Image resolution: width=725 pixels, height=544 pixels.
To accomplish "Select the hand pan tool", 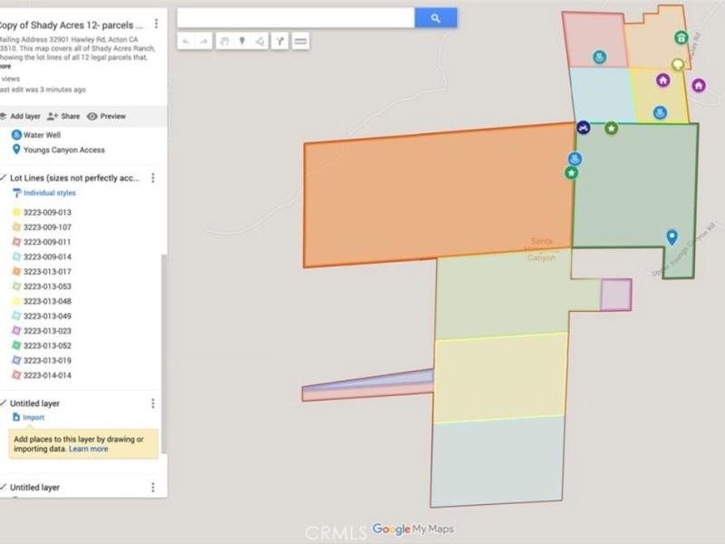I will point(224,41).
